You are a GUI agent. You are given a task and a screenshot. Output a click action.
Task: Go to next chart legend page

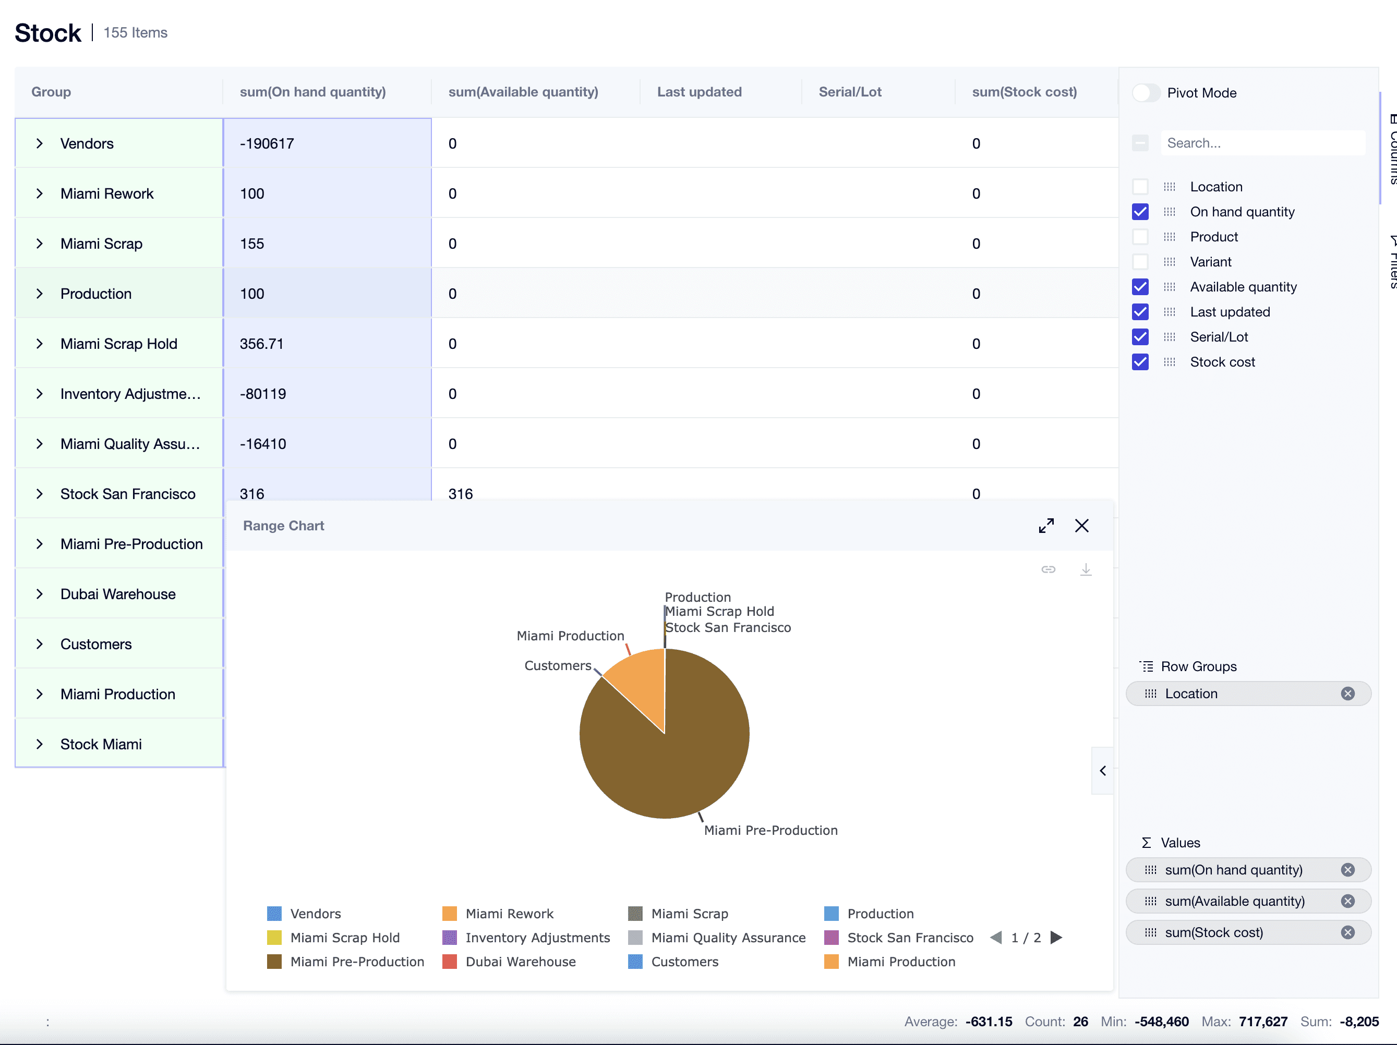[x=1056, y=938]
